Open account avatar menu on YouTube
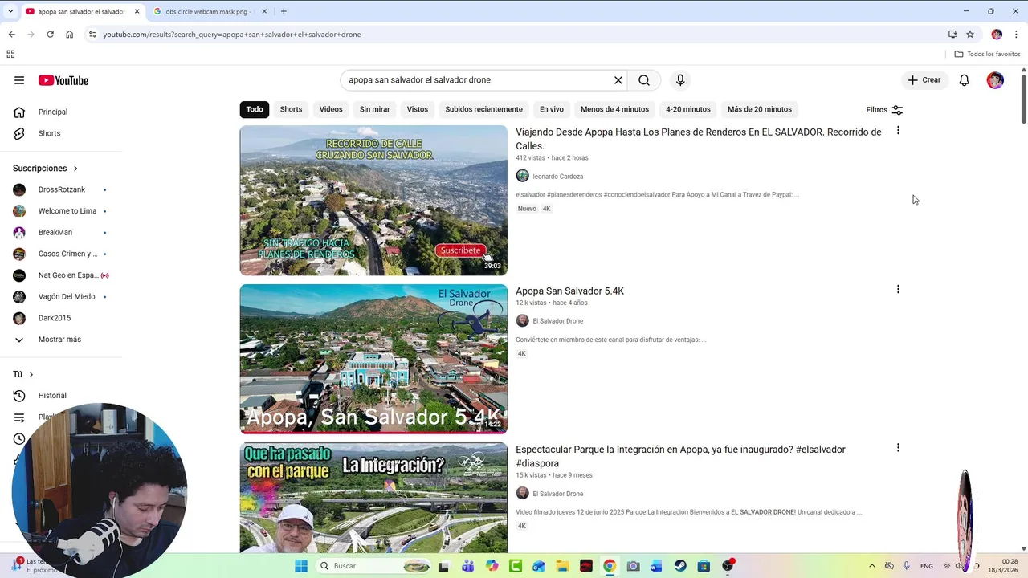The image size is (1028, 578). (995, 80)
